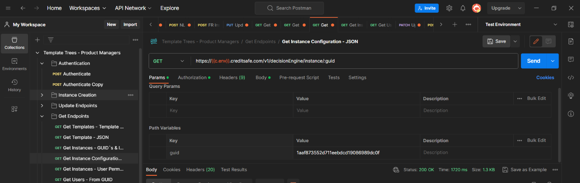Switch to the Authorization tab
This screenshot has height=183, width=580.
pyautogui.click(x=194, y=77)
